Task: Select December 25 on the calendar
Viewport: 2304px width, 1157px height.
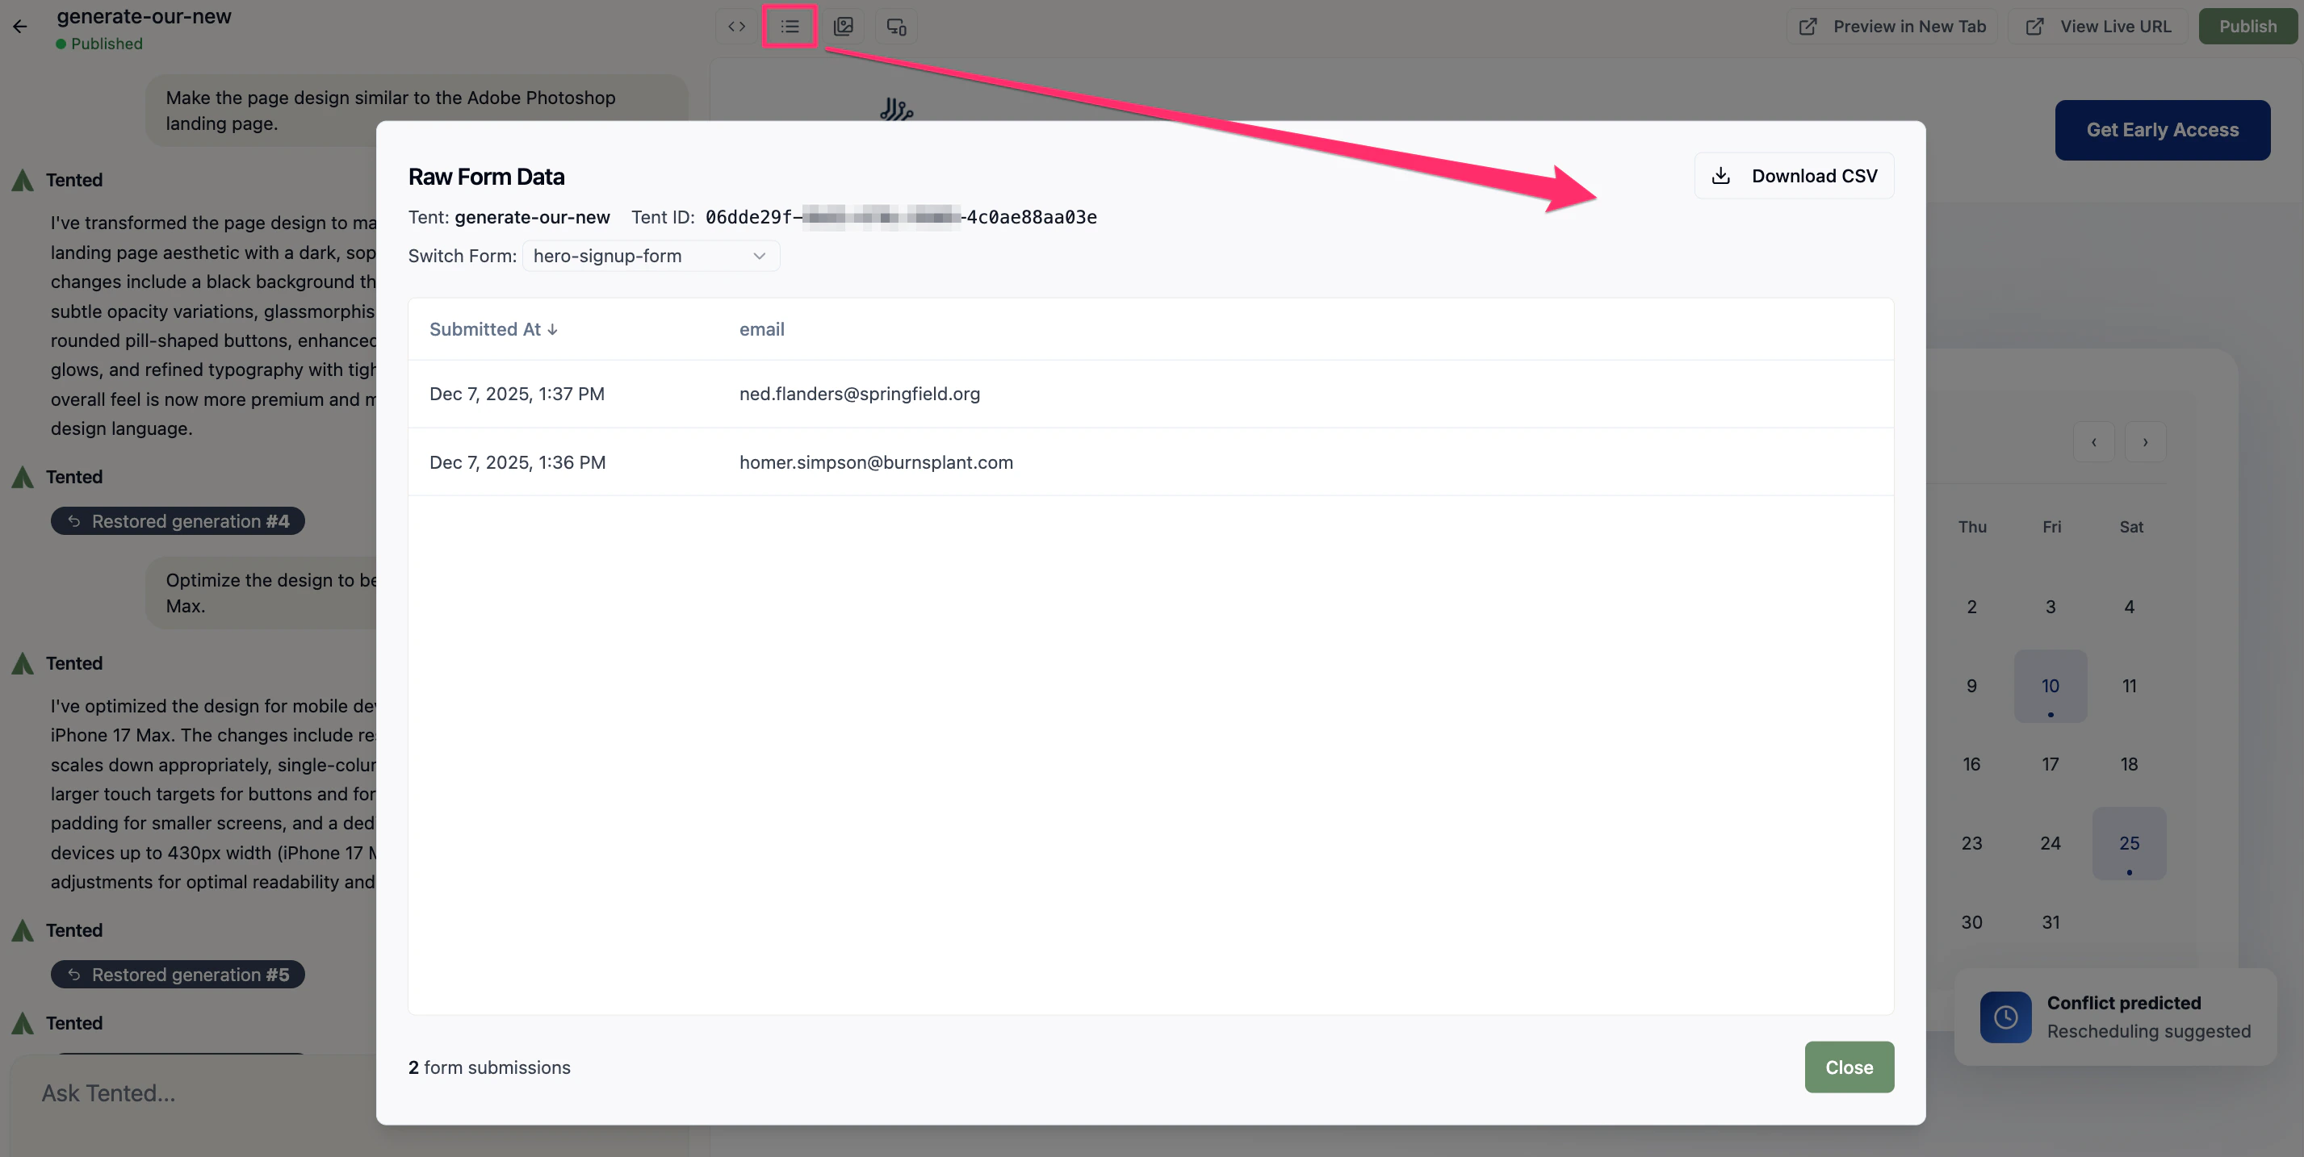Action: pos(2130,842)
